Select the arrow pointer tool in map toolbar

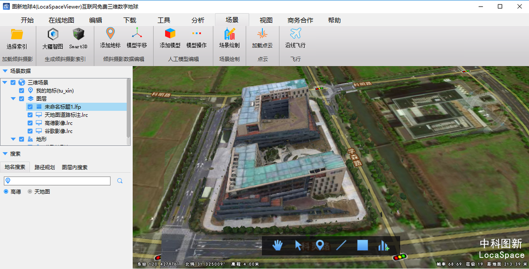click(x=298, y=246)
